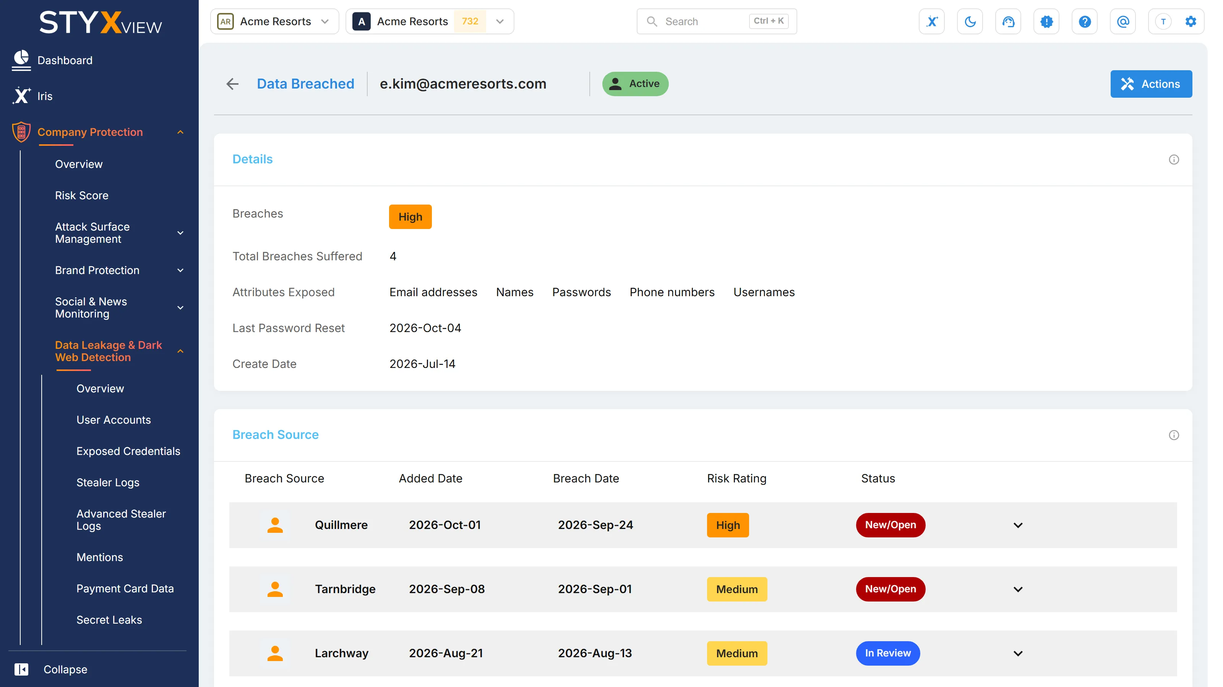Open the alerts badge icon

tap(1046, 21)
